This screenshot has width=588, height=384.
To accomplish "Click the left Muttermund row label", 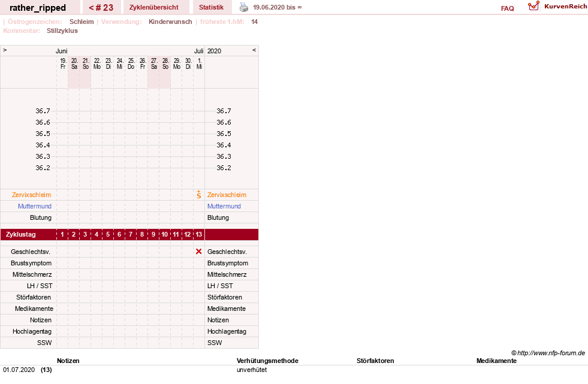I will coord(35,206).
